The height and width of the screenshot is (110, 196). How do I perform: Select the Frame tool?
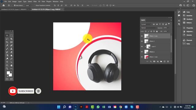coord(11,42)
